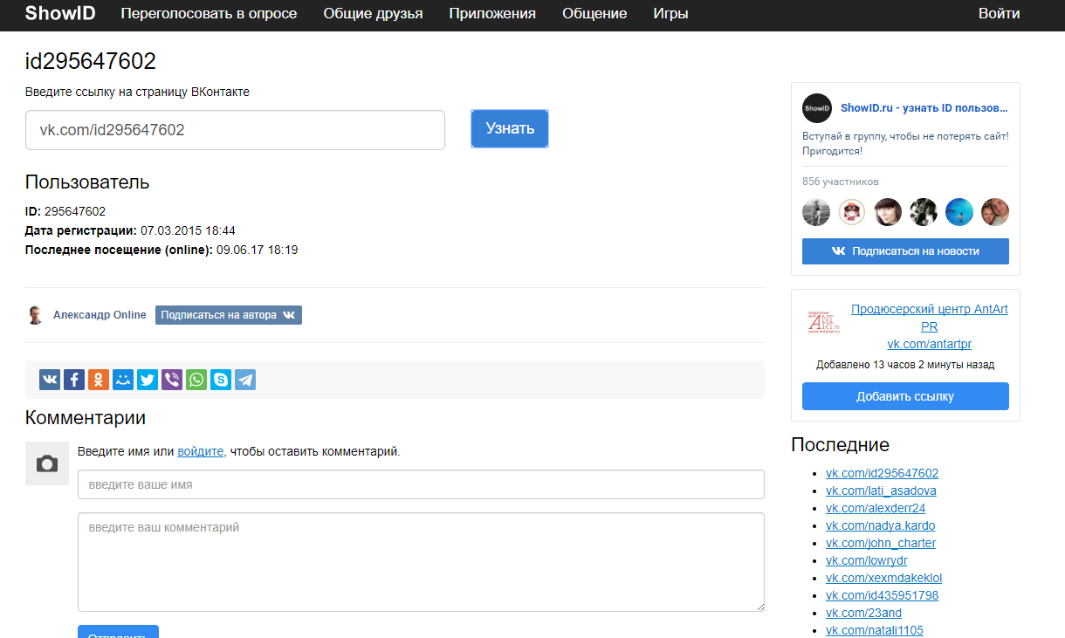This screenshot has width=1065, height=638.
Task: Click Добавлено 13 часов 2 минуты назад
Action: pos(905,365)
